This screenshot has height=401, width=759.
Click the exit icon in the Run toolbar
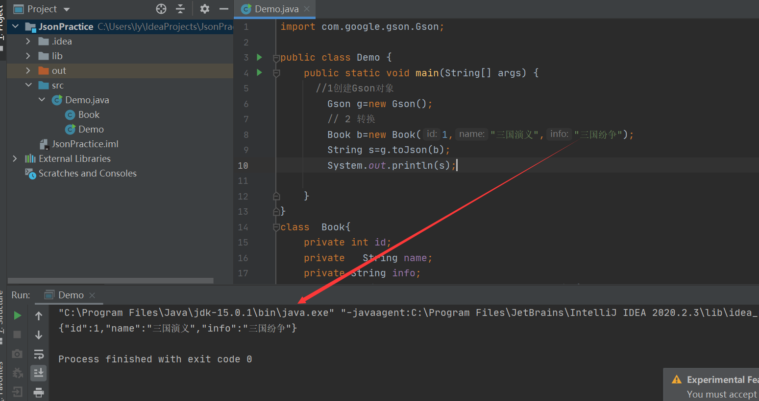[17, 392]
